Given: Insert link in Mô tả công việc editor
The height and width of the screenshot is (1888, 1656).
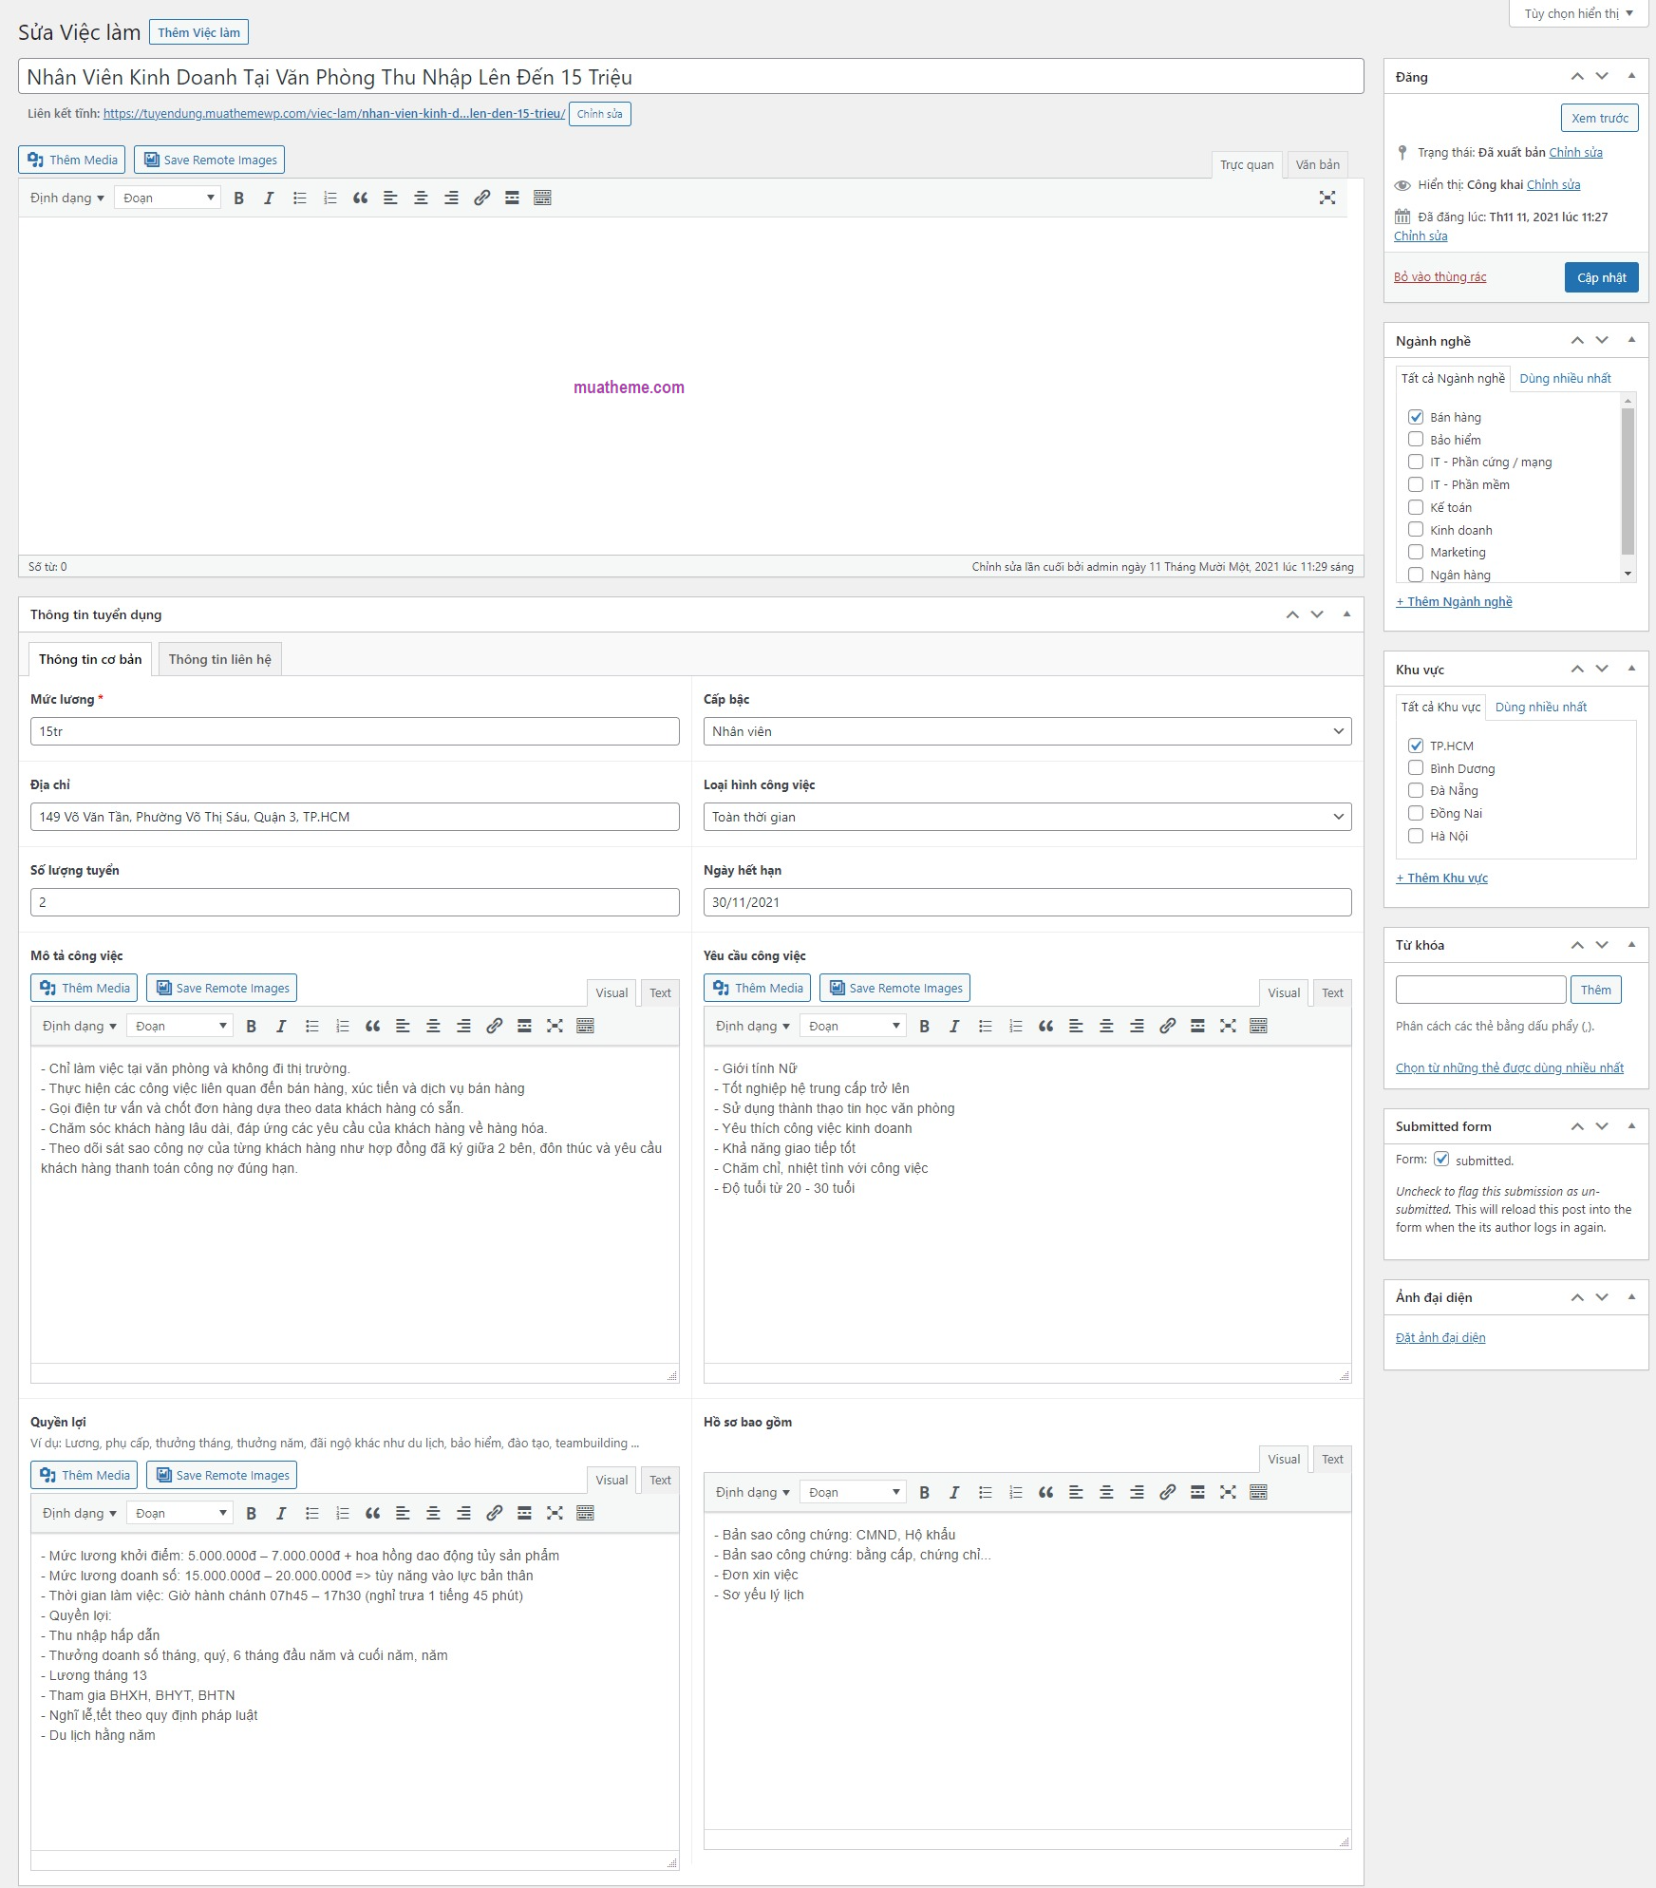Looking at the screenshot, I should (x=494, y=1026).
